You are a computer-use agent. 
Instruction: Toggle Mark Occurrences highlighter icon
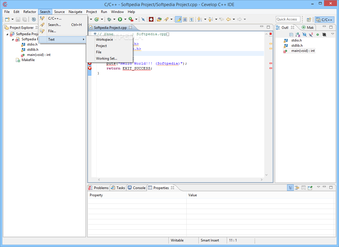(178, 19)
